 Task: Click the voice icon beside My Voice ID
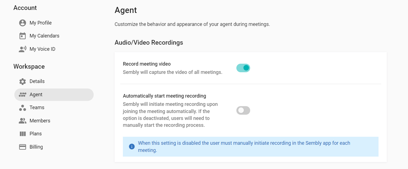point(23,49)
